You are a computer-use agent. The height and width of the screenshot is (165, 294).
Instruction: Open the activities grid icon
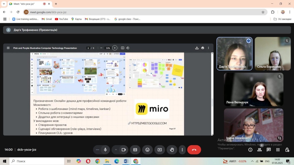[278, 150]
